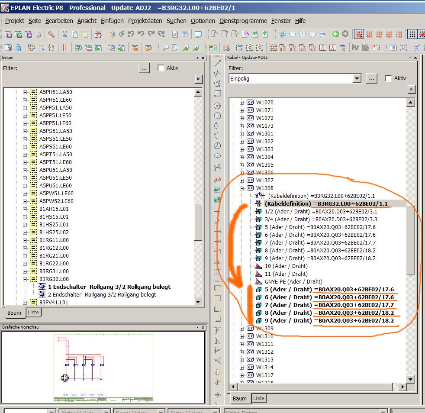Collapse the W1308 cable node
Screen dimensions: 425x413
coord(241,188)
